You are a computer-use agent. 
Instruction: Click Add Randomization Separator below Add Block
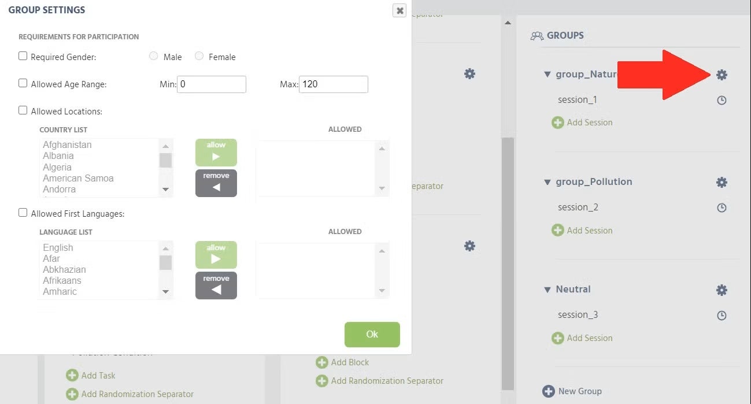point(387,381)
